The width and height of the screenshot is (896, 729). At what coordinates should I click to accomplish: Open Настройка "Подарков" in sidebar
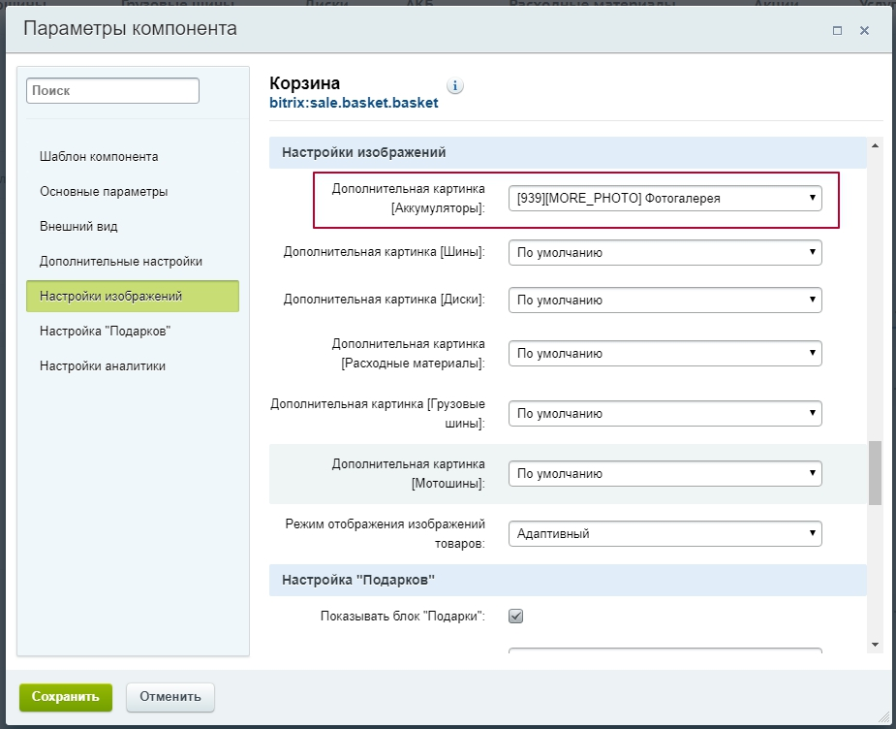coord(105,331)
